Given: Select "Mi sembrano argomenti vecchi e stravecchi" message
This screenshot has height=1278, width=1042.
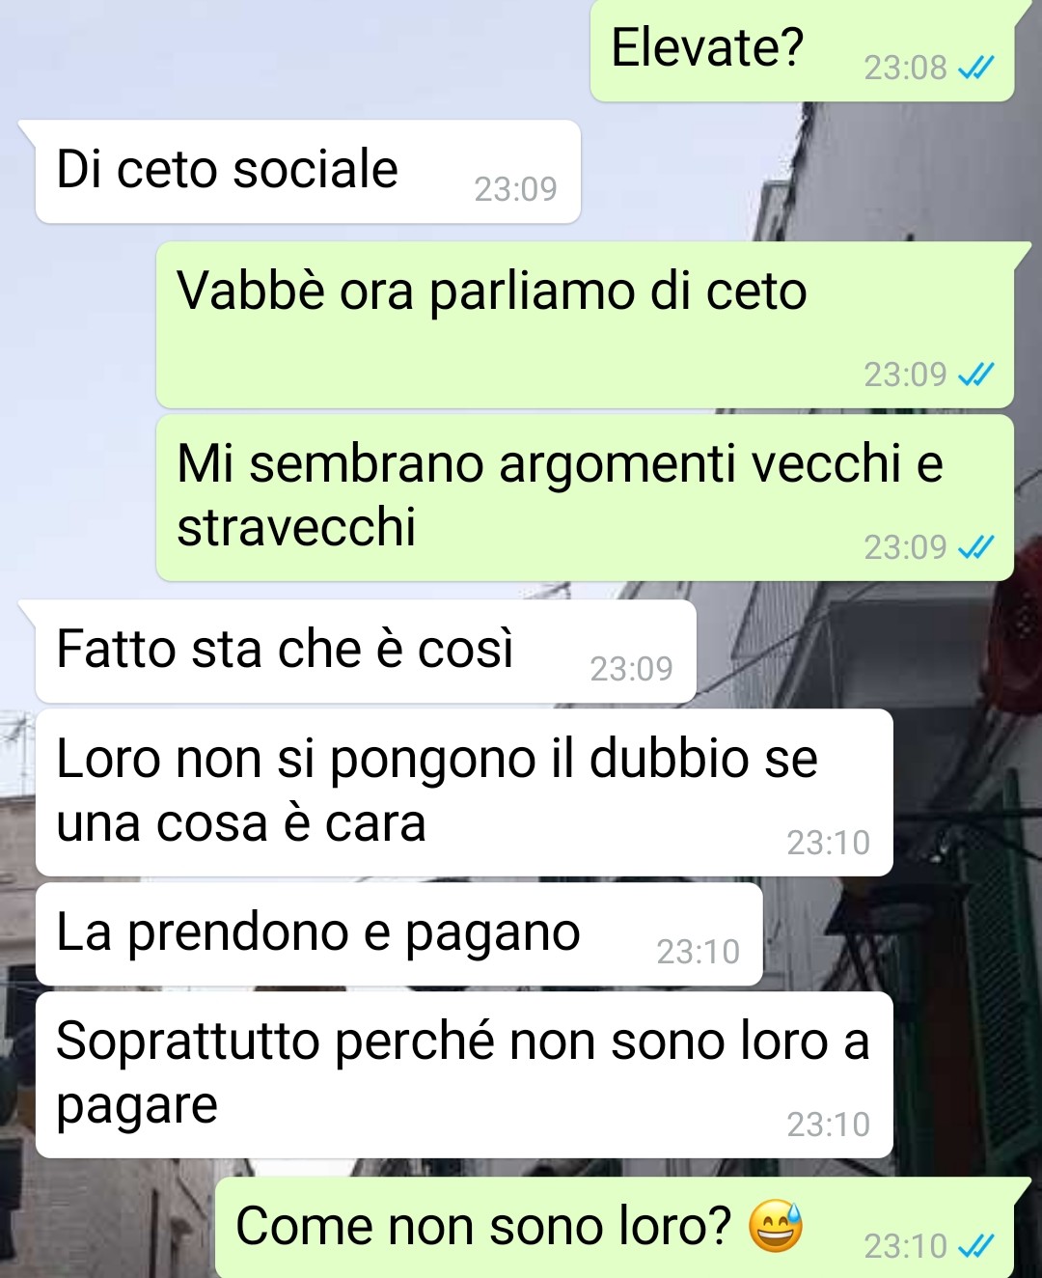Looking at the screenshot, I should coord(585,498).
